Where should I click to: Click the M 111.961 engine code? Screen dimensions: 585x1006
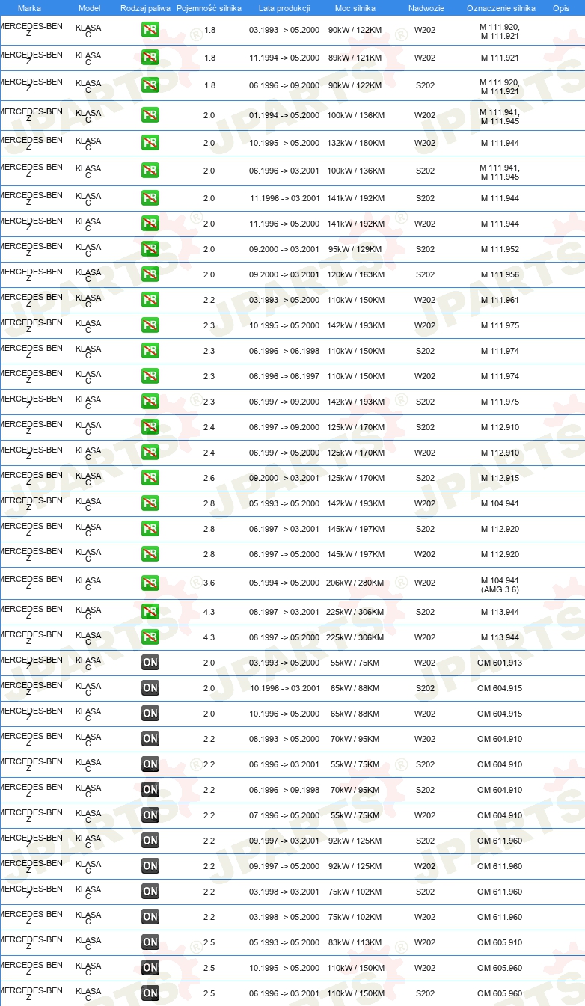tap(500, 300)
